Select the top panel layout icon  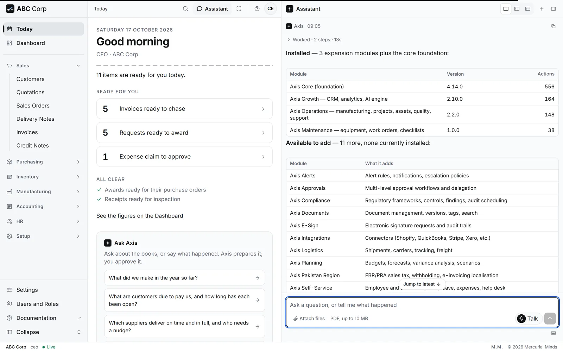pos(528,9)
